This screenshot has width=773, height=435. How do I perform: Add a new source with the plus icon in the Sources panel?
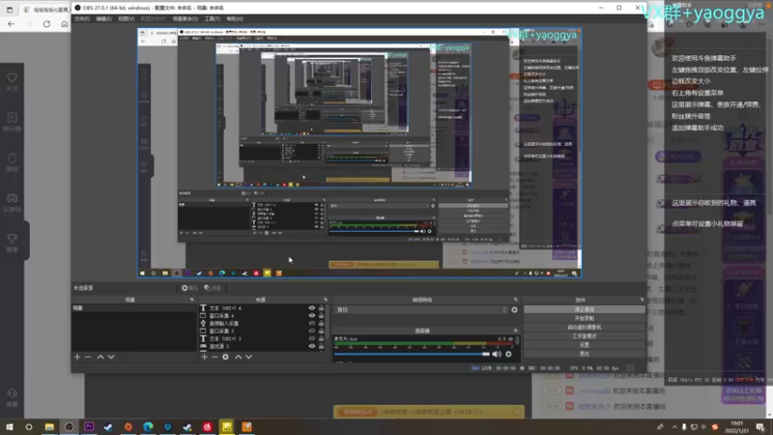(x=204, y=357)
